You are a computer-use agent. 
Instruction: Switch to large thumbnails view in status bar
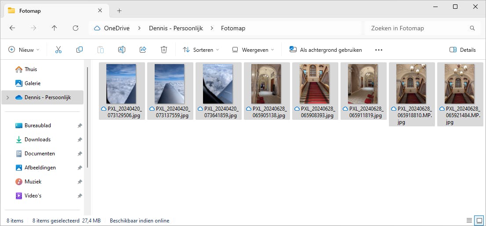pyautogui.click(x=479, y=220)
